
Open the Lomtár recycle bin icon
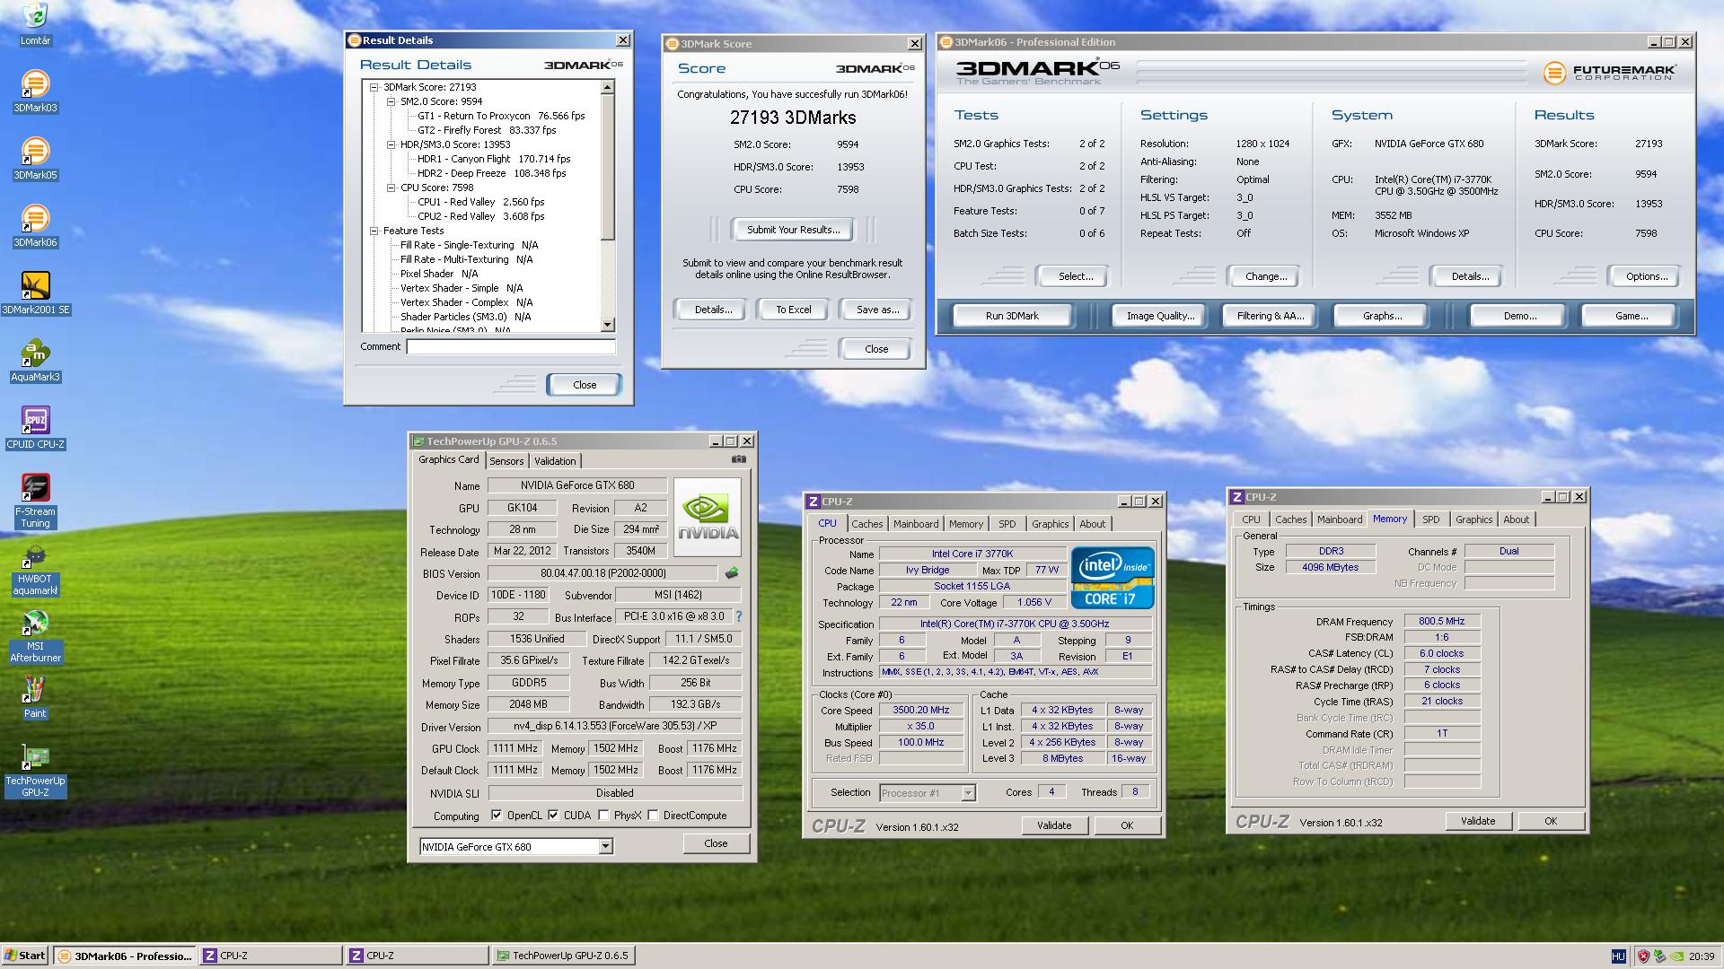(35, 24)
